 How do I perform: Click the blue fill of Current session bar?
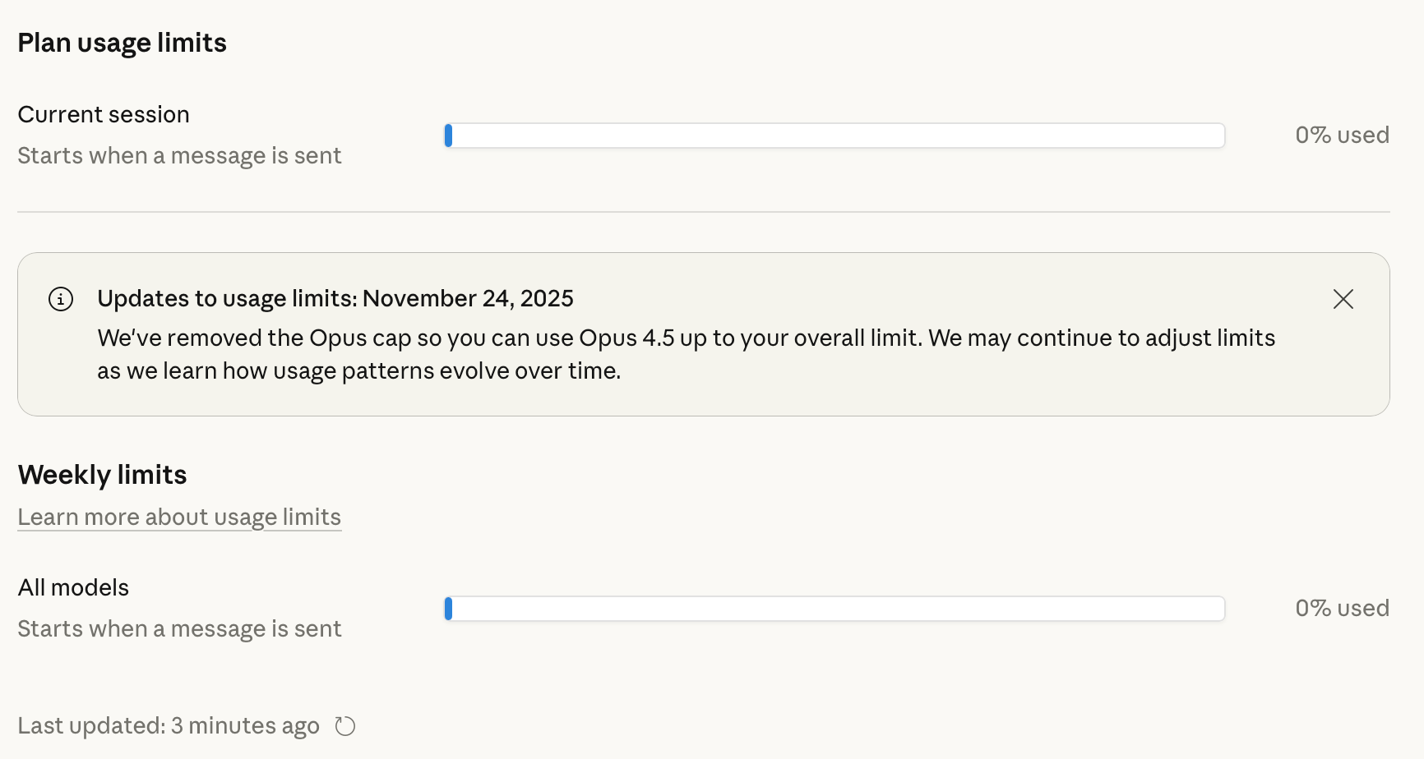click(448, 136)
